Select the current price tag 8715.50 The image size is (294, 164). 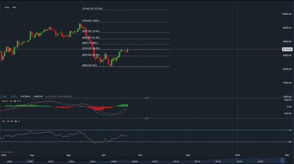(287, 49)
